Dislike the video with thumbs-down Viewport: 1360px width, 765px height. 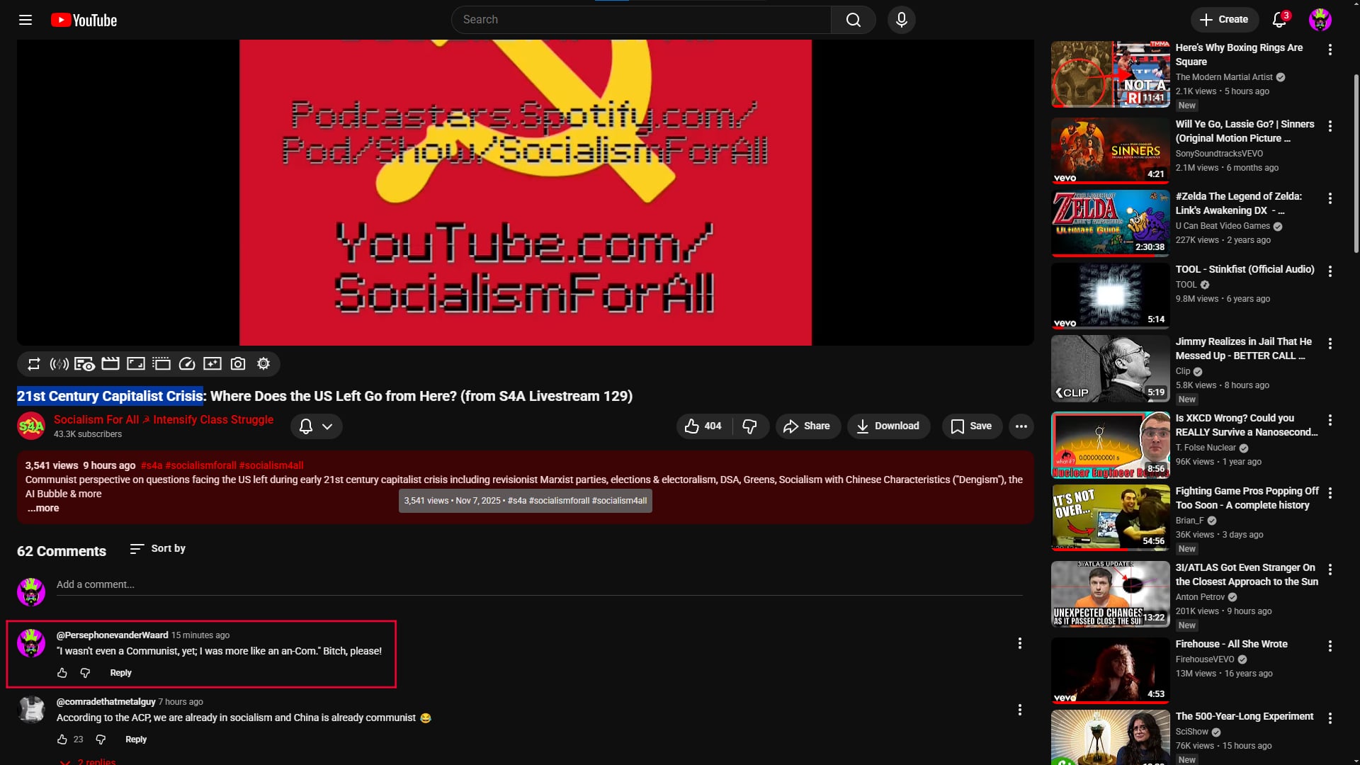[749, 426]
